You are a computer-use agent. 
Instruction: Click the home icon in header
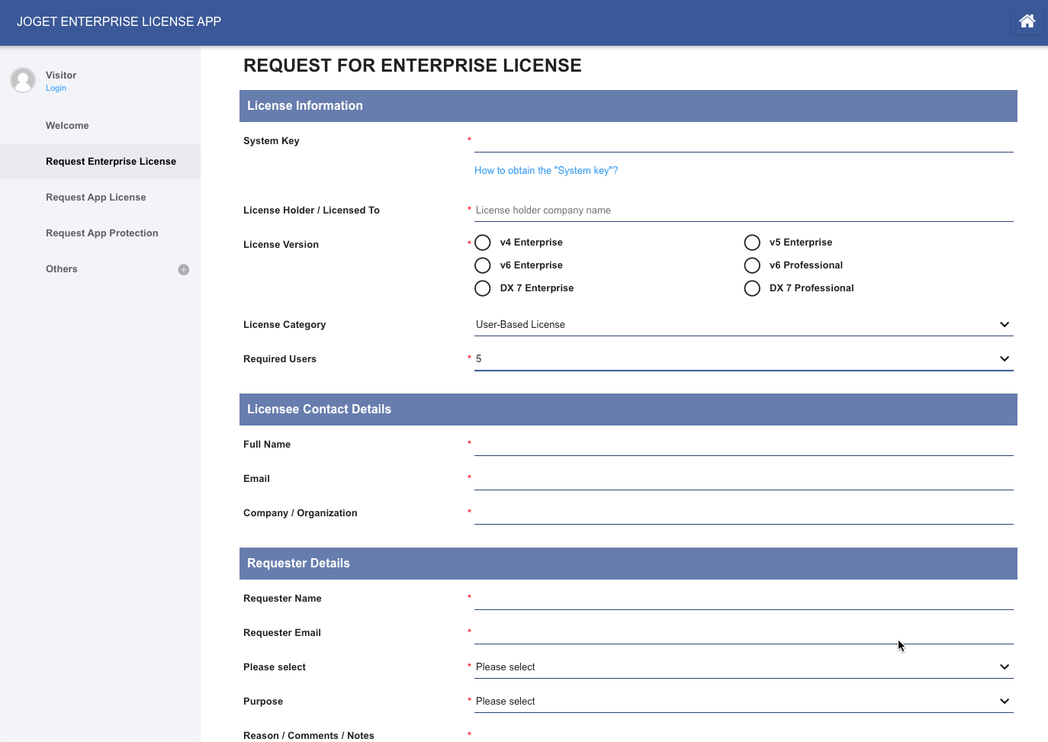(1027, 21)
